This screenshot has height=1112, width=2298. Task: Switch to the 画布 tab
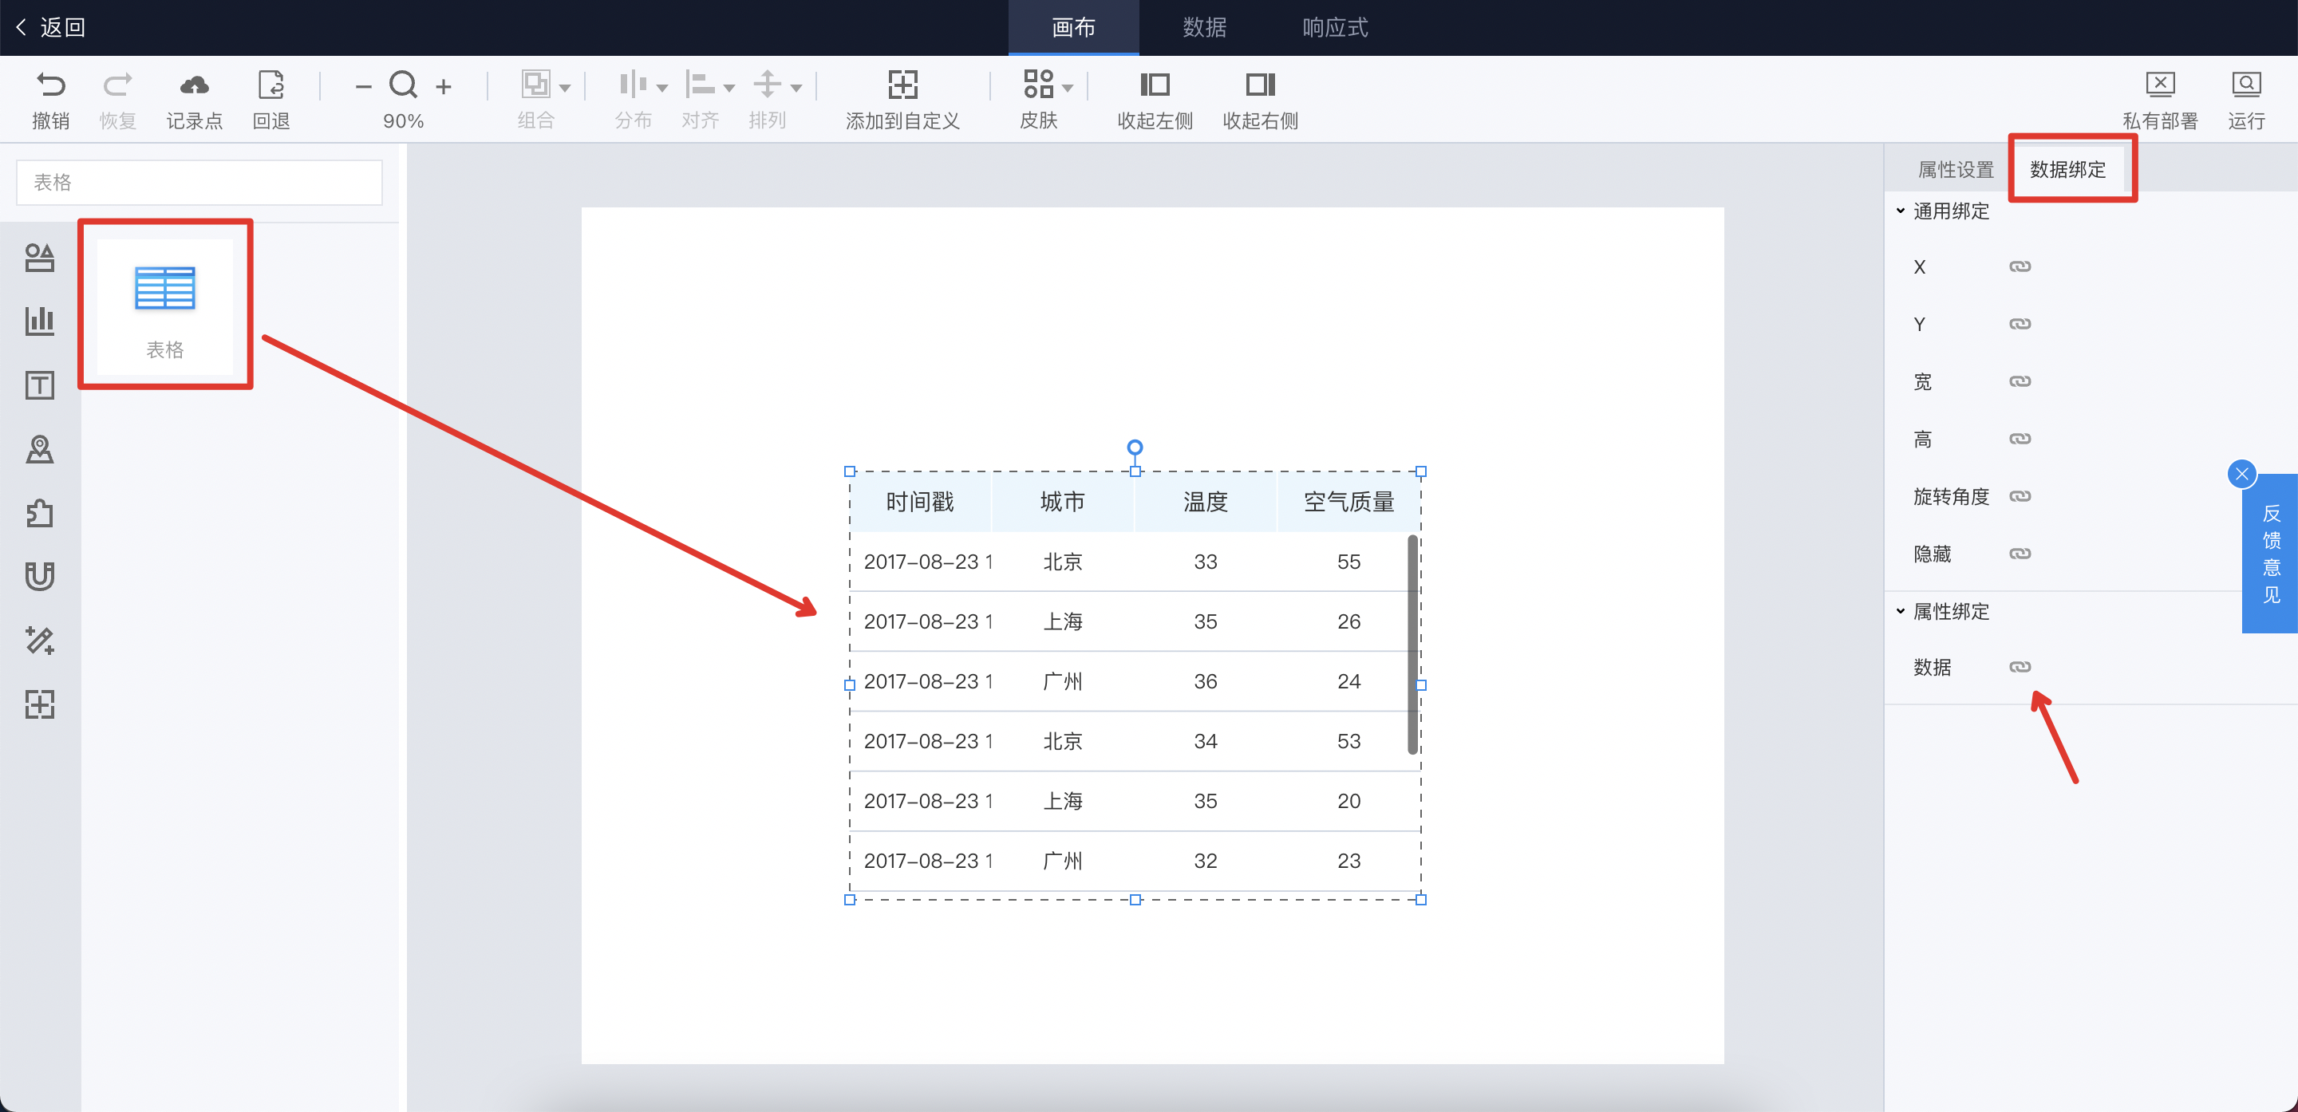point(1073,28)
